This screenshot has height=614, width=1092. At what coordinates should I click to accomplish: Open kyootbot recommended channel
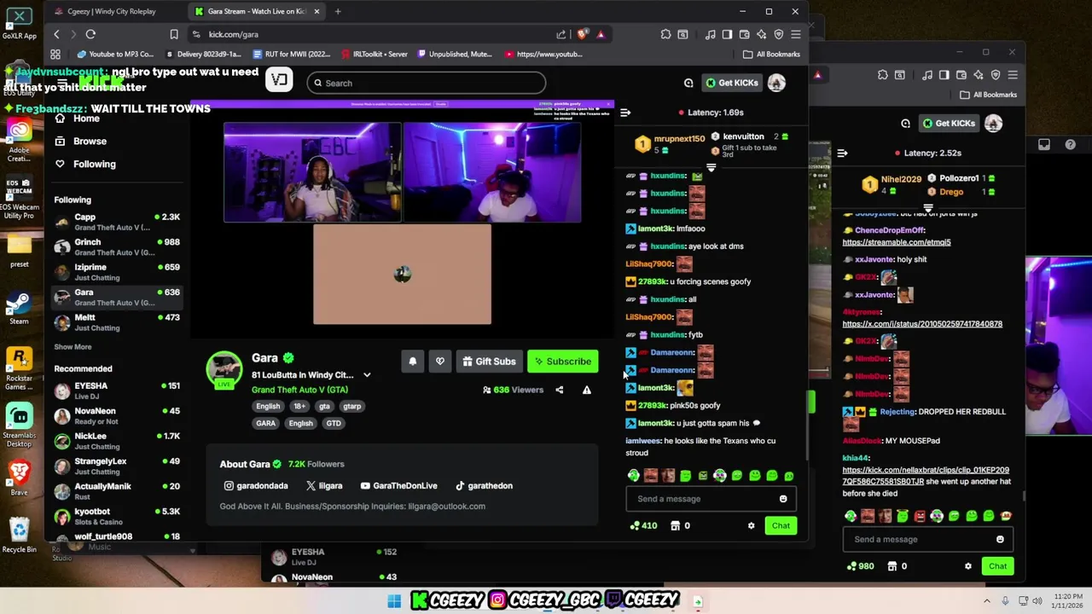(x=117, y=516)
